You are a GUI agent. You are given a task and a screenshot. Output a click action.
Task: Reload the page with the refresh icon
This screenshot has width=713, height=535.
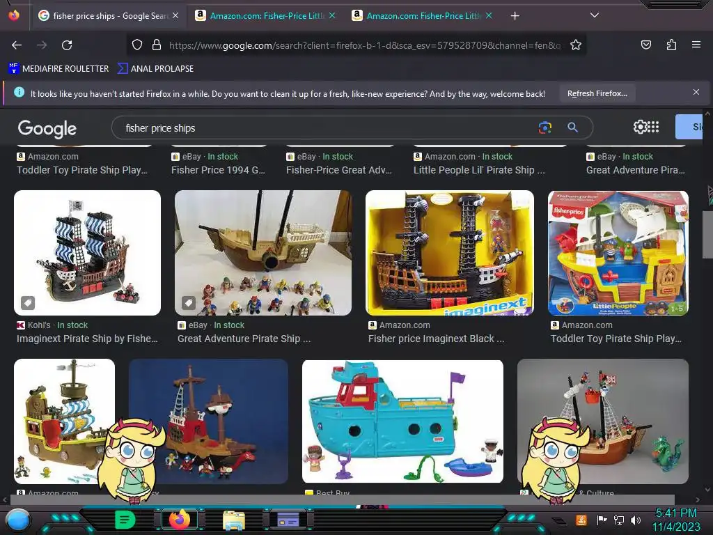67,45
